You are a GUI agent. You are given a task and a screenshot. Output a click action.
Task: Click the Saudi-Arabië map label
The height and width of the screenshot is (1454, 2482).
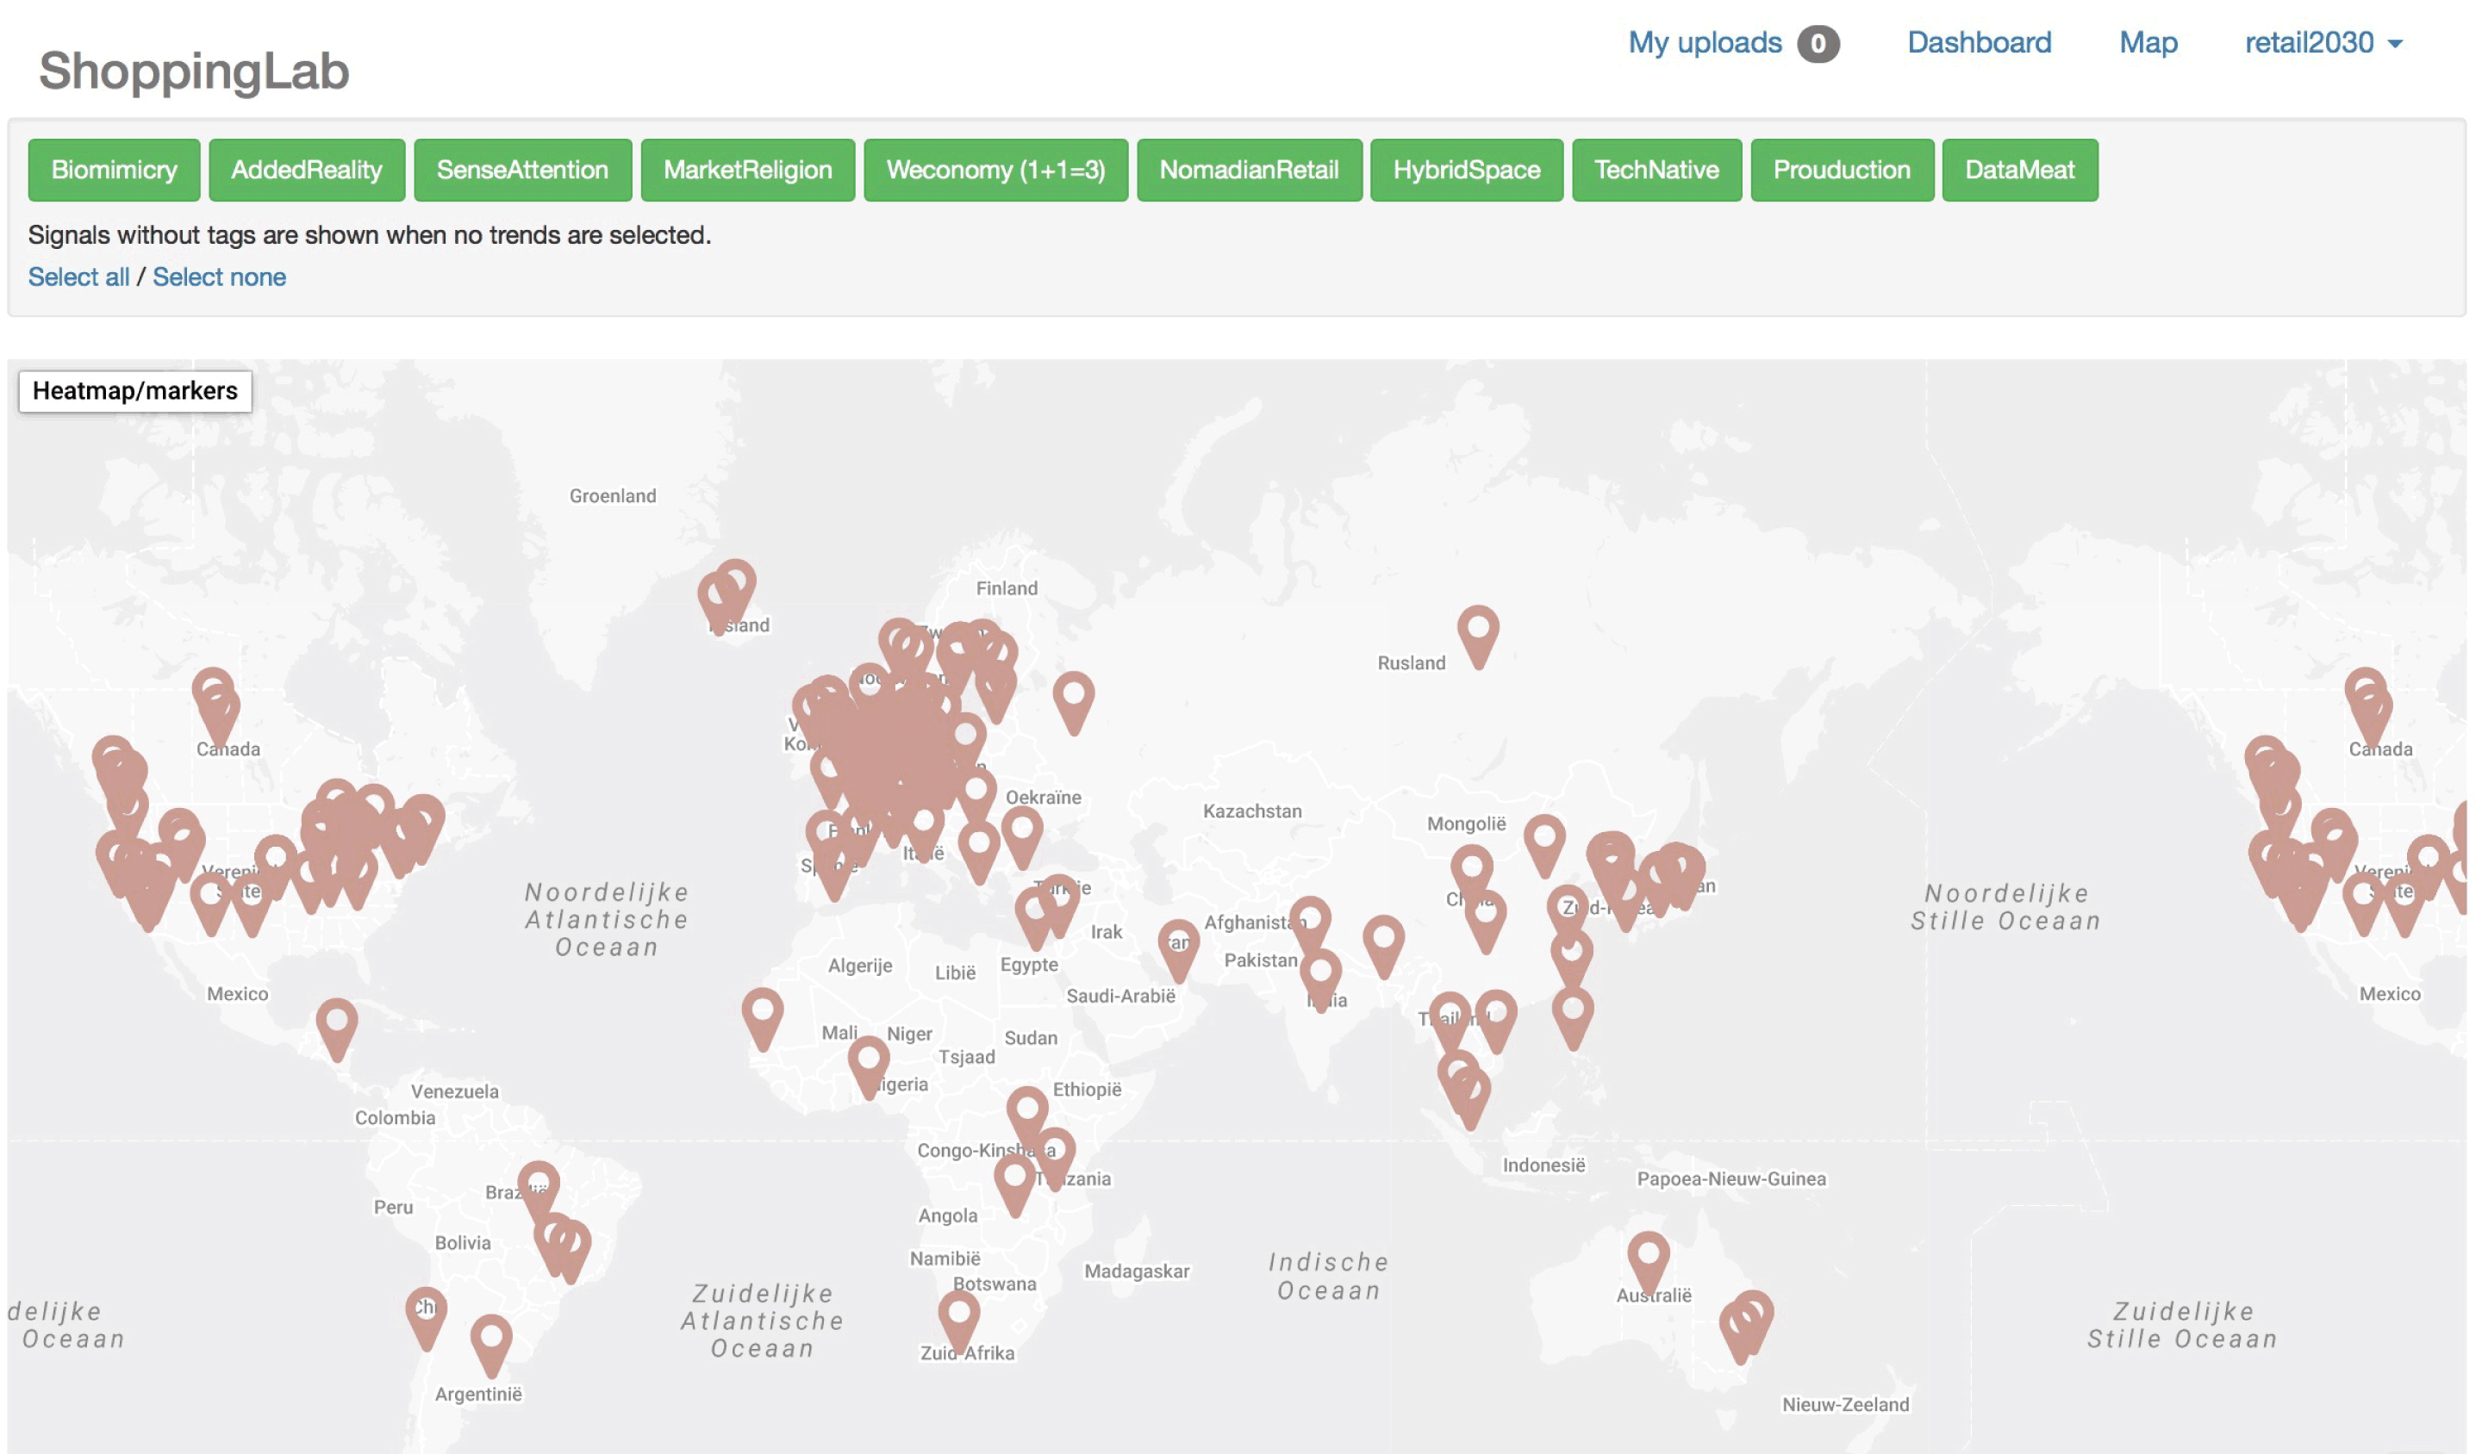[1121, 997]
